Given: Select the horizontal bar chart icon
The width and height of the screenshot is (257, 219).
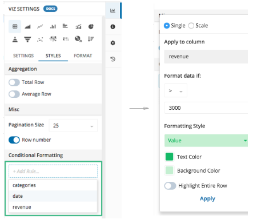Looking at the screenshot, I should coord(65,26).
